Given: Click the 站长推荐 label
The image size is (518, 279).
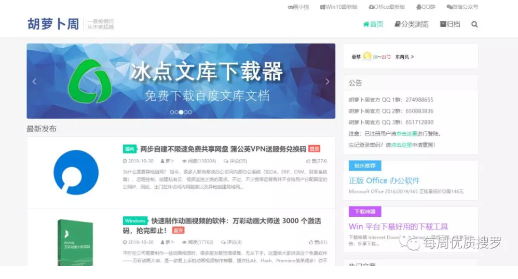Looking at the screenshot, I should tap(365, 166).
